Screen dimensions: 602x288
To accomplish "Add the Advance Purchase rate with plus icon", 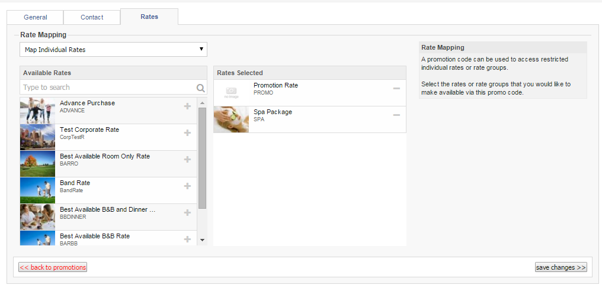I will coord(187,106).
